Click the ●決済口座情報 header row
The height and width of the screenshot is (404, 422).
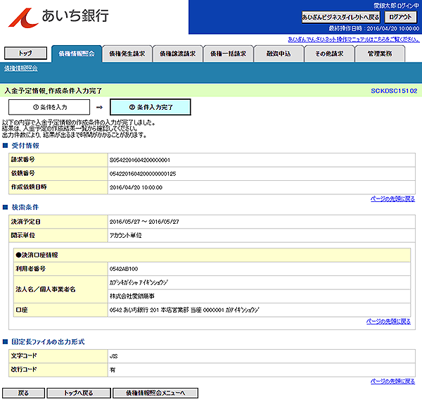[x=212, y=255]
